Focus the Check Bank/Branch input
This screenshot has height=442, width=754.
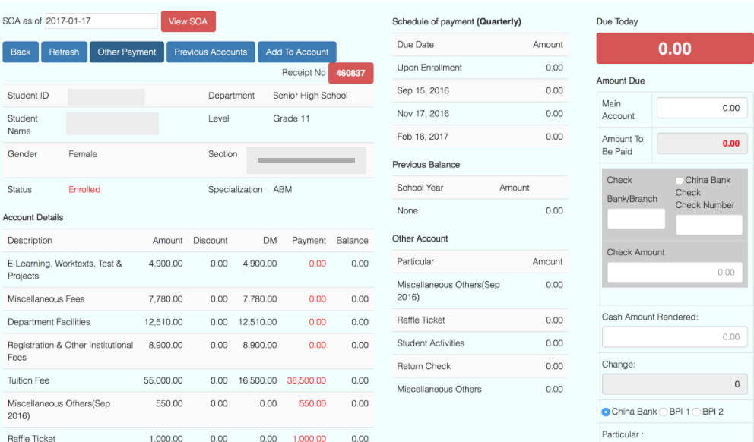pyautogui.click(x=635, y=219)
